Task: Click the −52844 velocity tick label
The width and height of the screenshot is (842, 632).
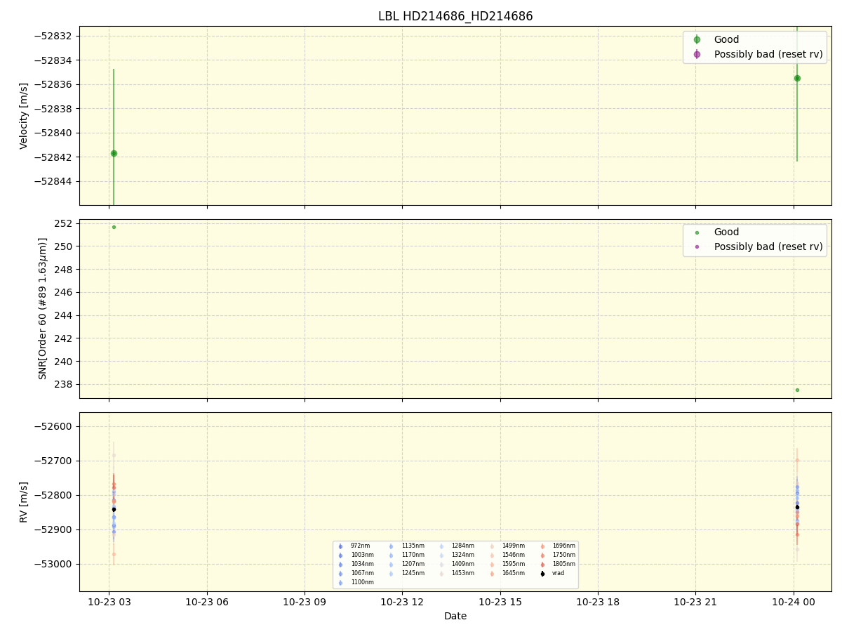Action: (x=53, y=181)
